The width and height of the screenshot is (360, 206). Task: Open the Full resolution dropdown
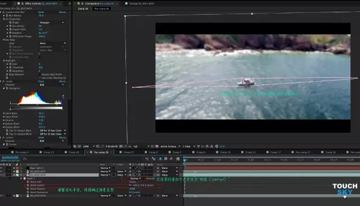tap(141, 146)
